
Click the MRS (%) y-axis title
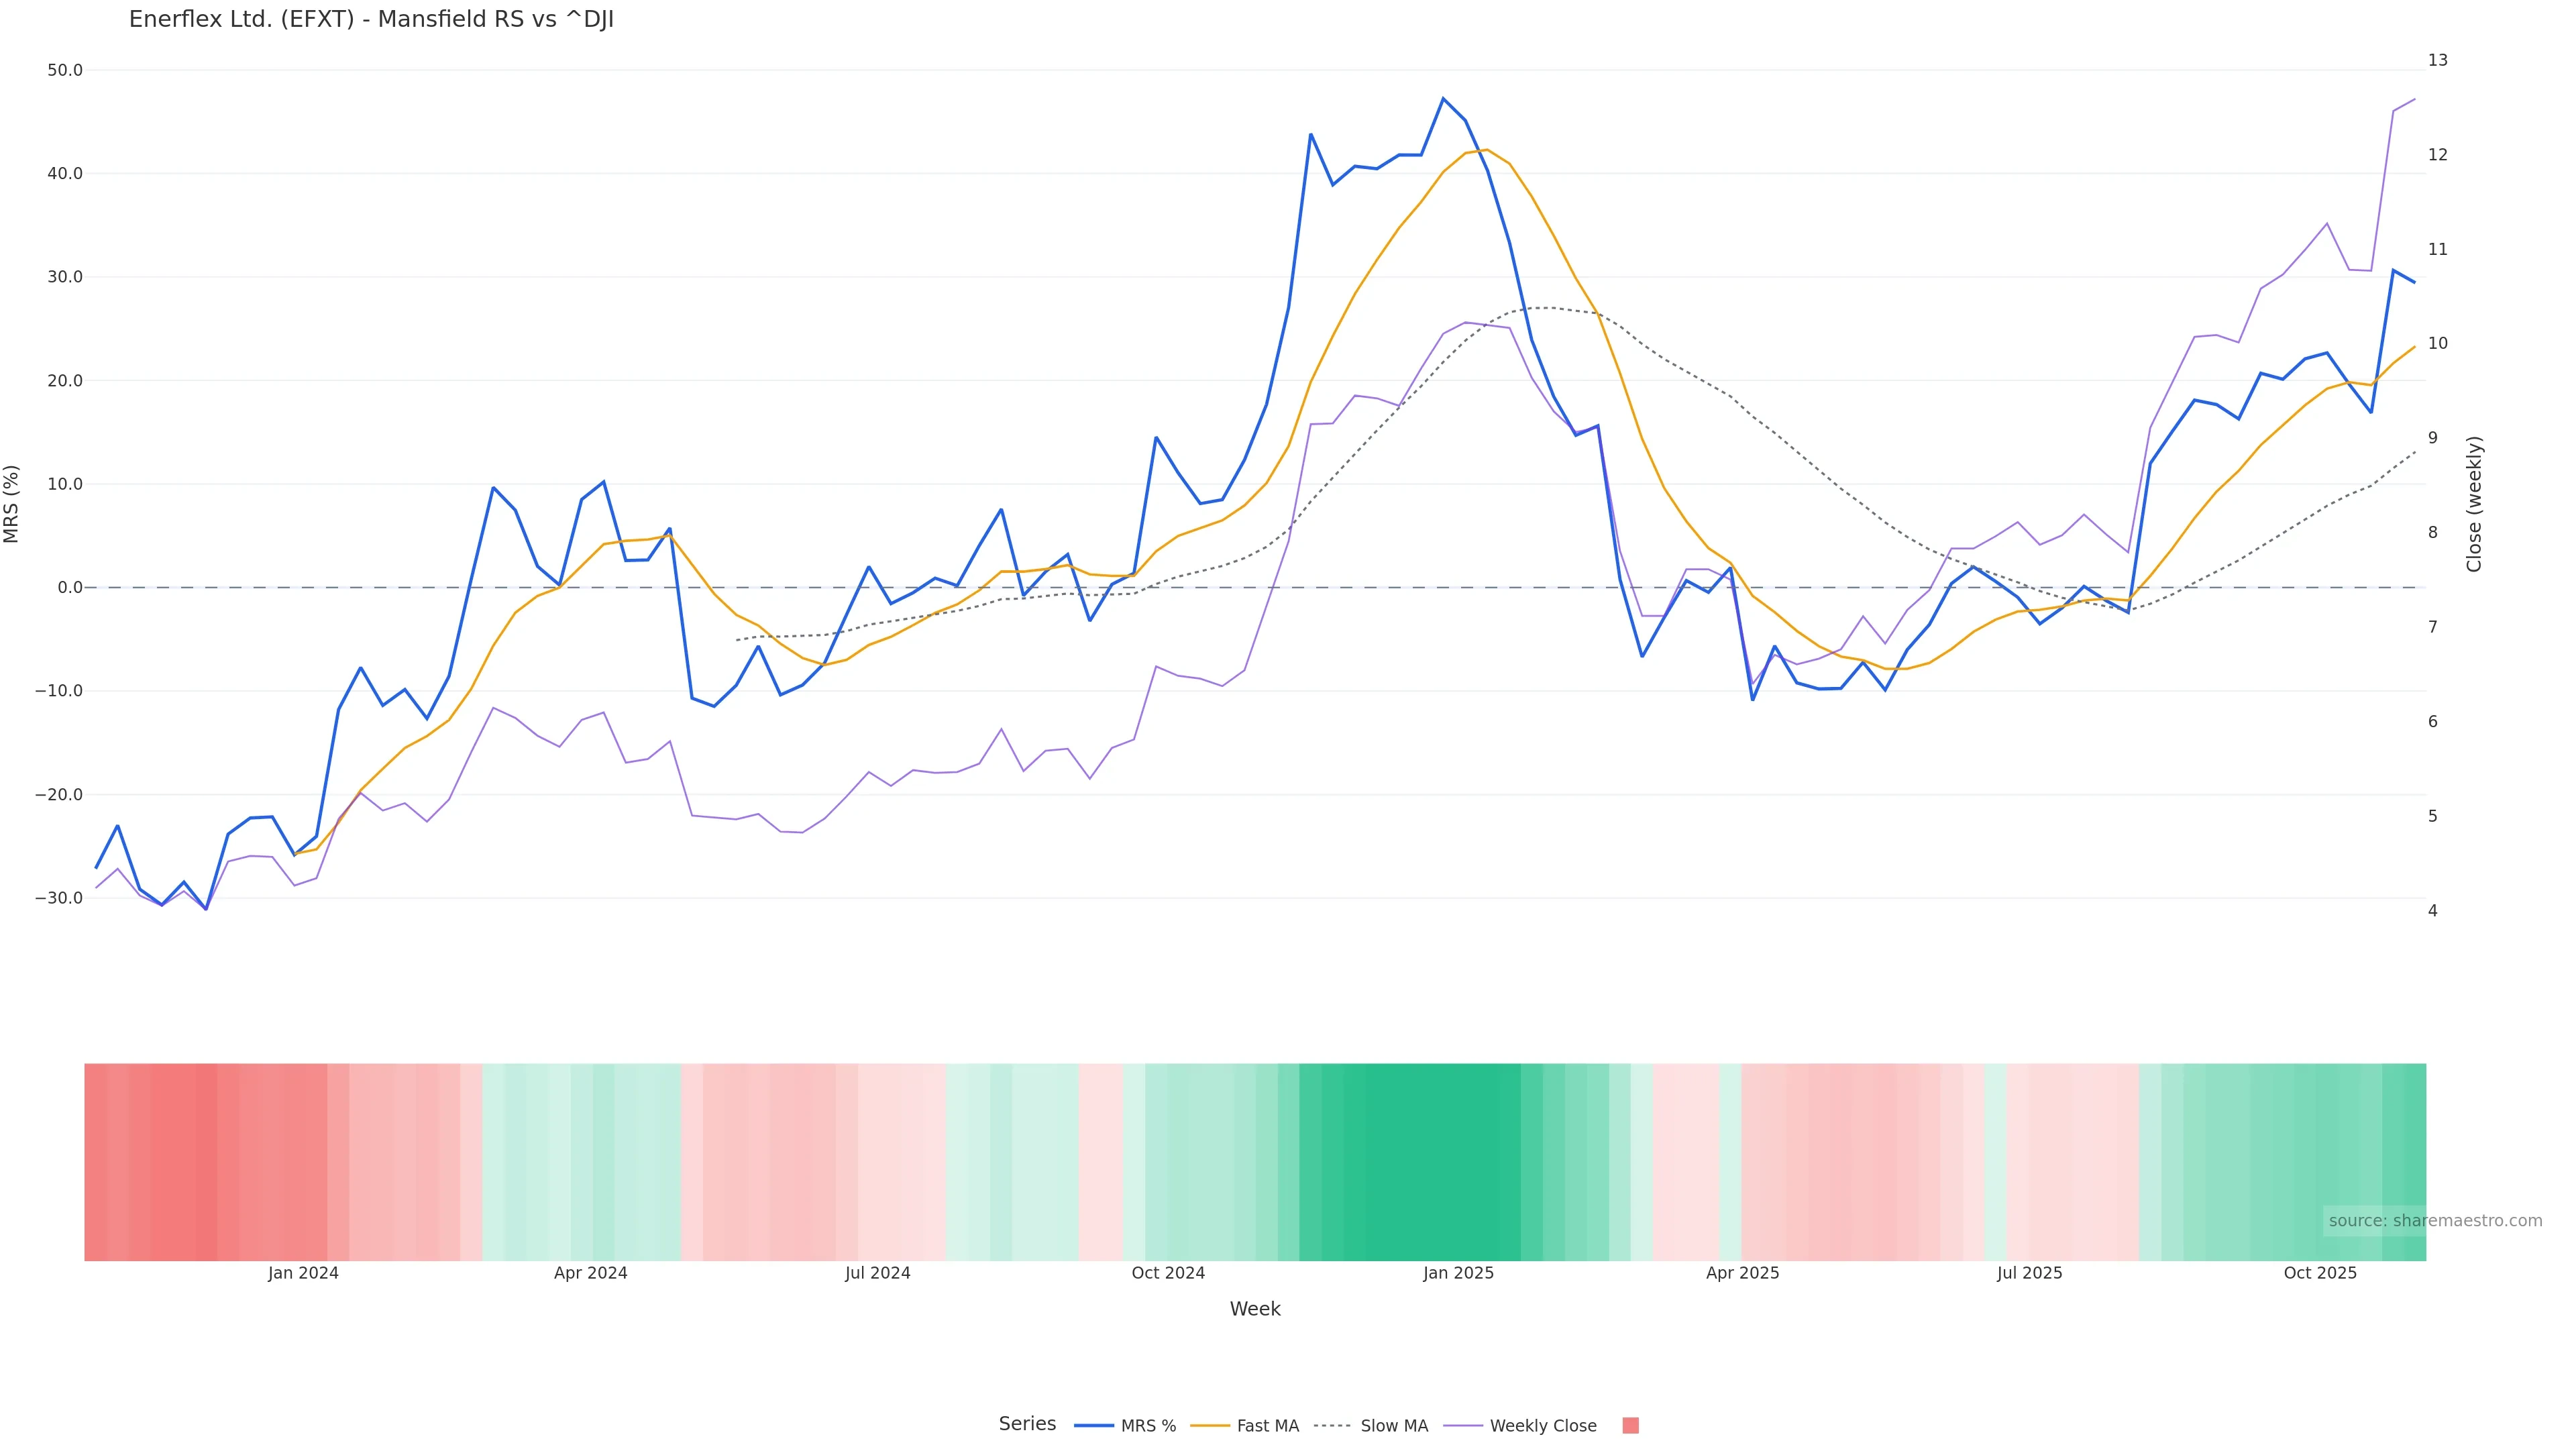[x=12, y=503]
